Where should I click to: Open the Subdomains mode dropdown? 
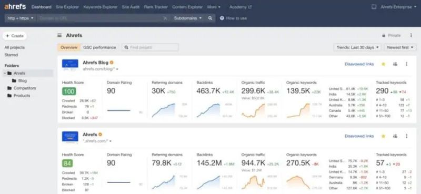(x=188, y=18)
